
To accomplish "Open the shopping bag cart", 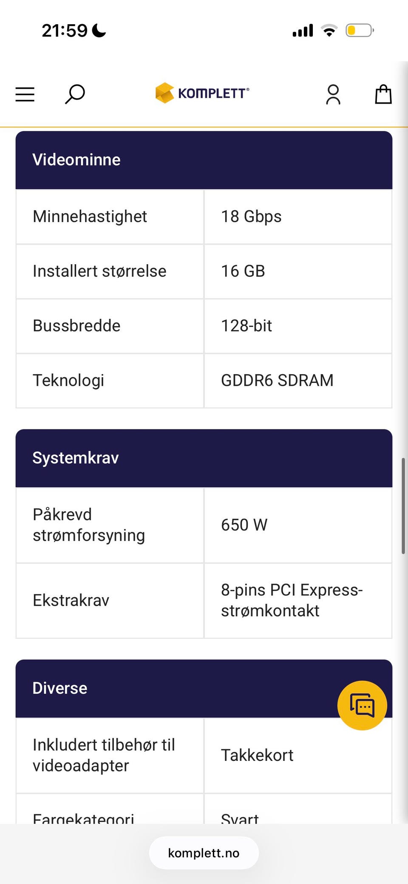I will click(x=383, y=94).
